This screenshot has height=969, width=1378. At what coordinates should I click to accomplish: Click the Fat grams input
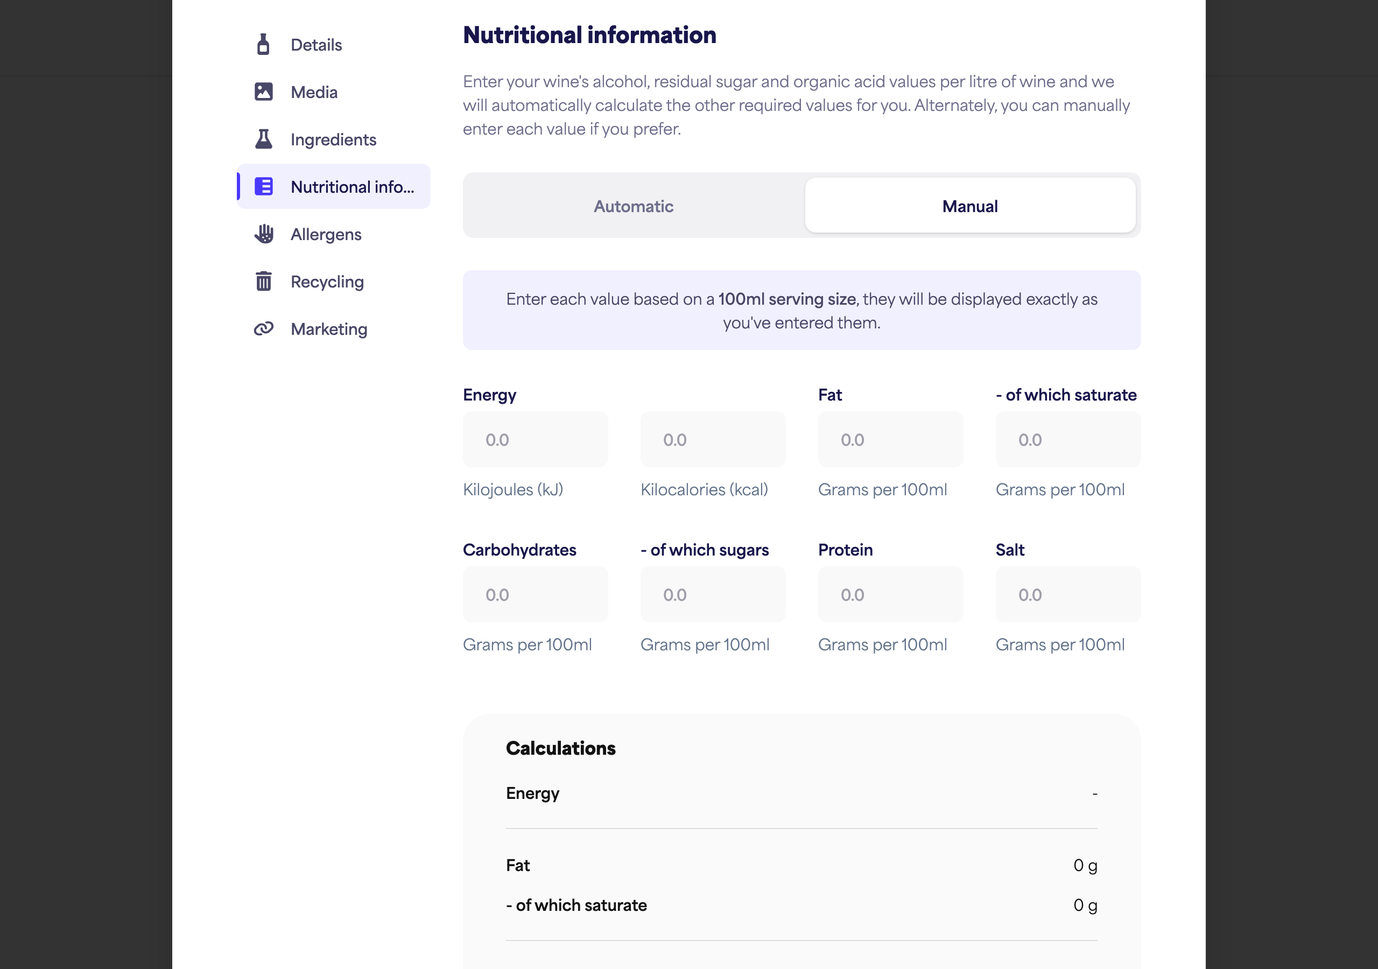coord(891,439)
